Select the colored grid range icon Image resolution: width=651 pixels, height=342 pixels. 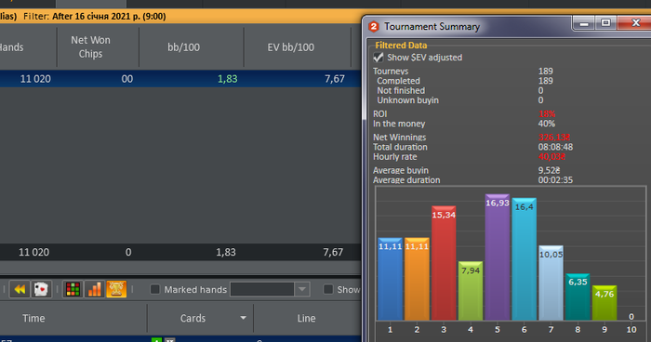click(x=73, y=289)
